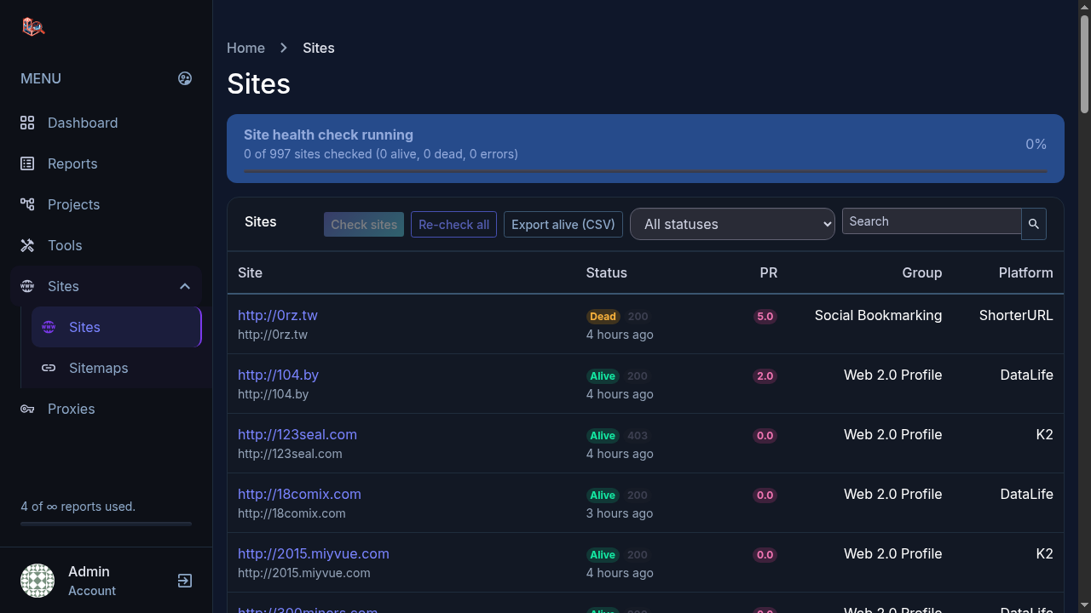Click the logout icon next to Admin
The height and width of the screenshot is (613, 1091).
185,581
